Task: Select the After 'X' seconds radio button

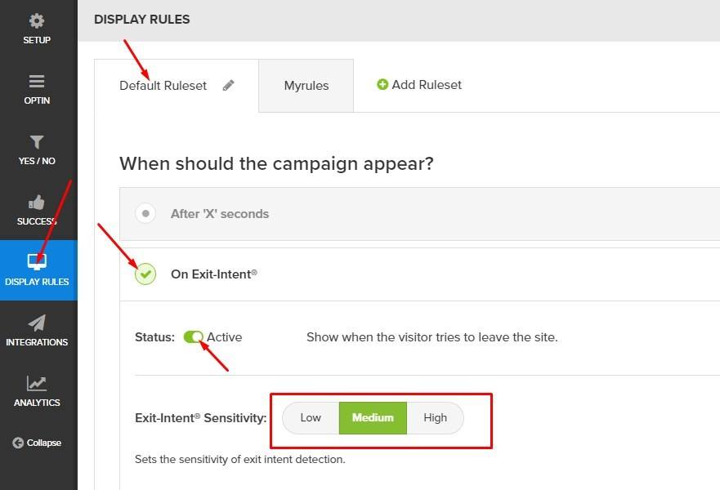Action: pyautogui.click(x=145, y=214)
